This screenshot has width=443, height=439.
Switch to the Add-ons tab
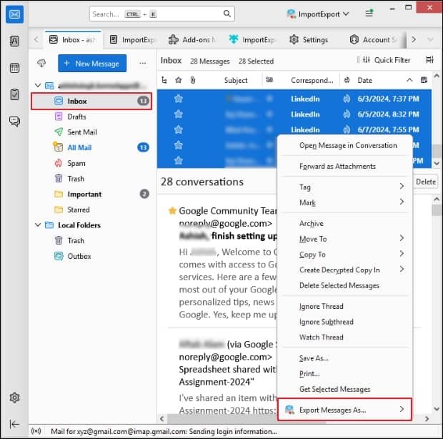(192, 40)
